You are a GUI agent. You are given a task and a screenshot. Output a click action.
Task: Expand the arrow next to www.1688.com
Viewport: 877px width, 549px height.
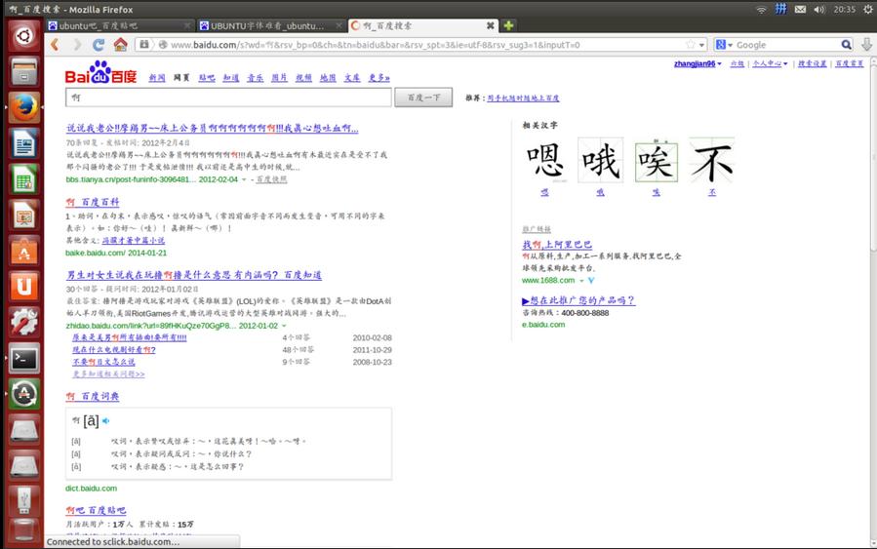click(581, 280)
